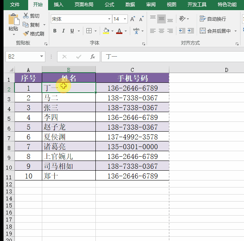This screenshot has width=244, height=241.
Task: Expand font color dropdown arrow
Action: [x=126, y=31]
